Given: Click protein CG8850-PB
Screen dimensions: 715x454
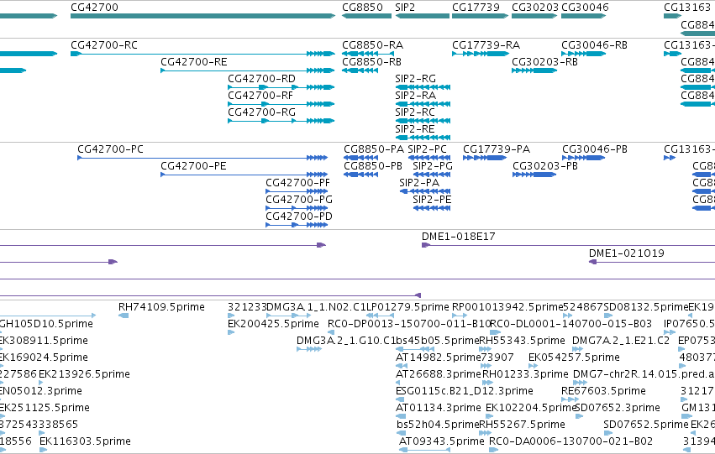Looking at the screenshot, I should pyautogui.click(x=360, y=175).
